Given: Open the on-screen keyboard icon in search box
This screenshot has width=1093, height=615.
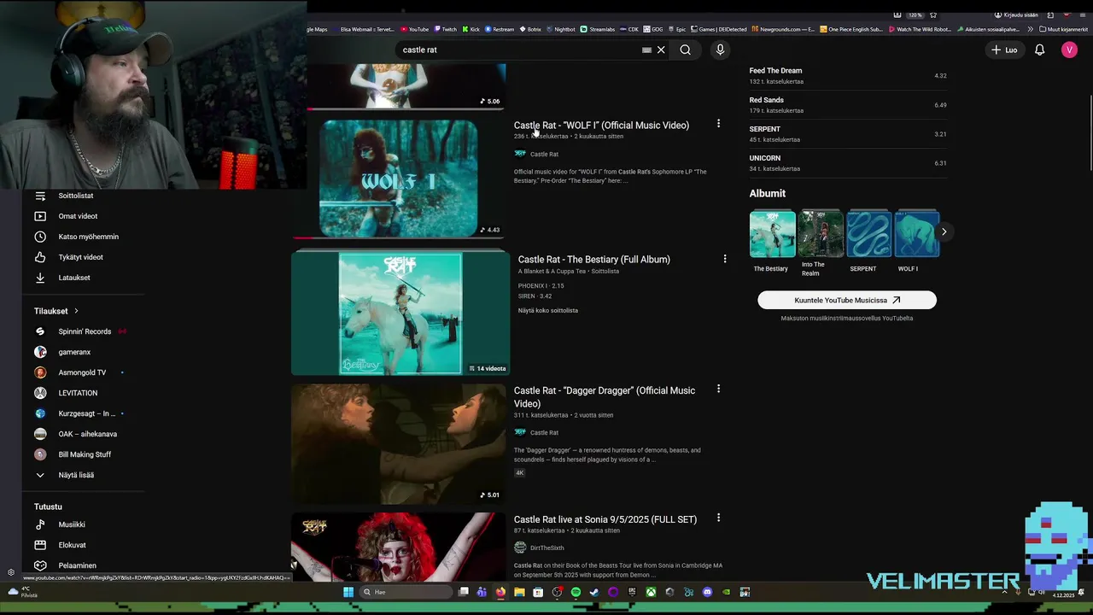Looking at the screenshot, I should point(646,50).
